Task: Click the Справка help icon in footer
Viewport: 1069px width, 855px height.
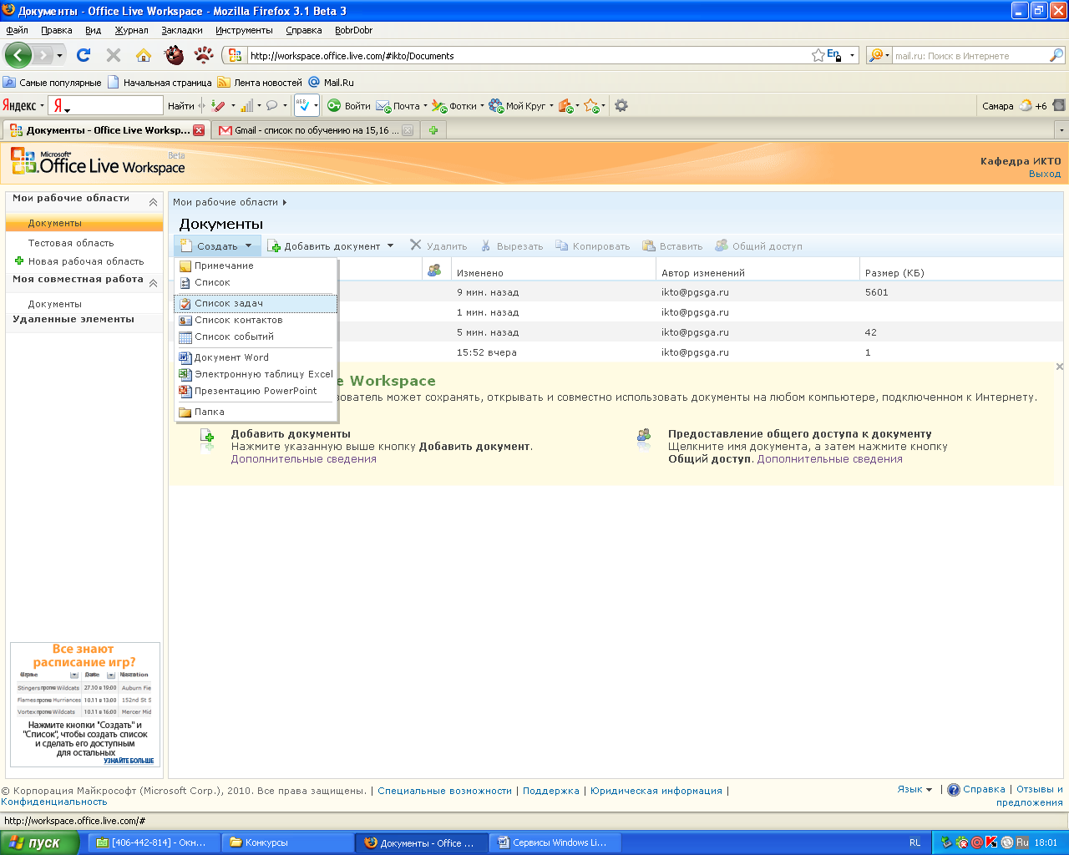Action: click(x=954, y=789)
